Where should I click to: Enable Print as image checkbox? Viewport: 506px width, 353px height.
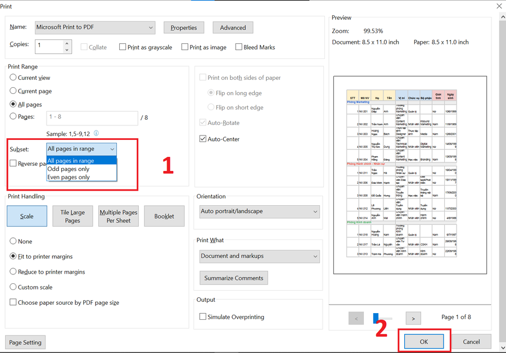pyautogui.click(x=185, y=47)
